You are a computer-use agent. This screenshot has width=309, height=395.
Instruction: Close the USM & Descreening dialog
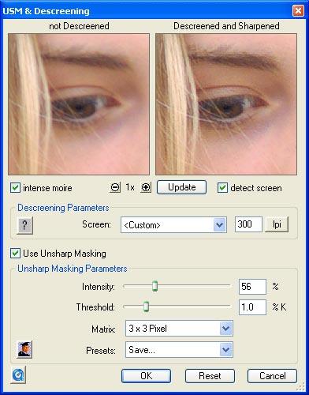point(298,11)
